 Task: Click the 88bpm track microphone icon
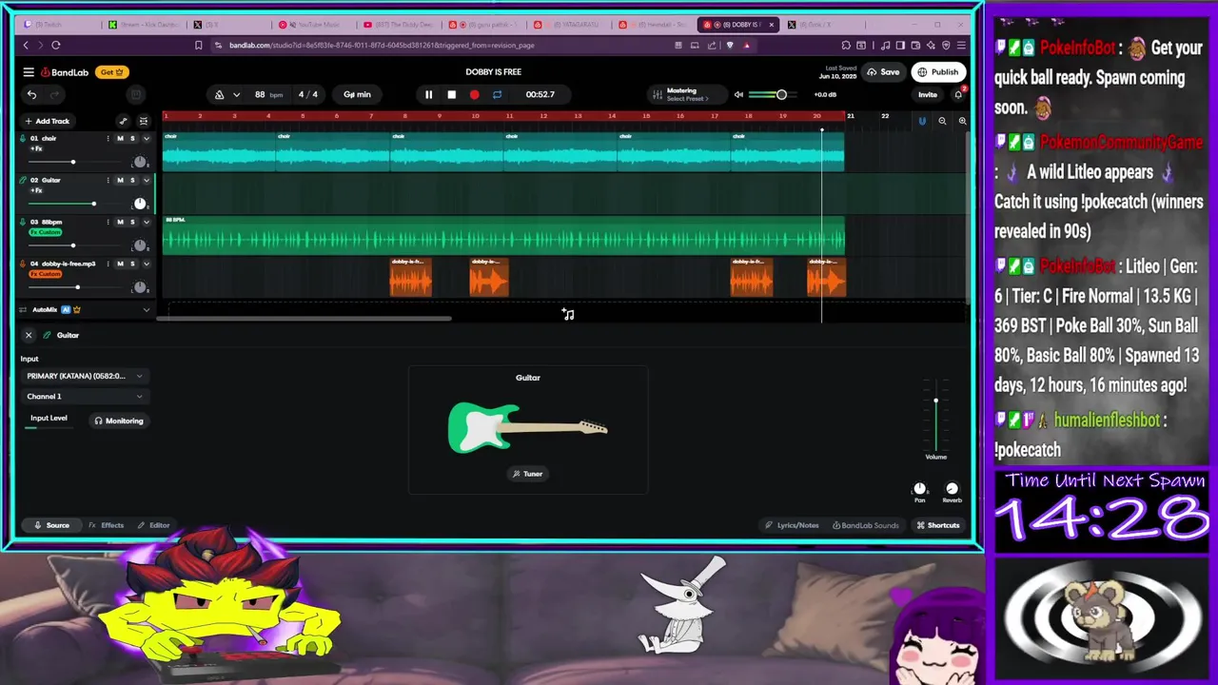pyautogui.click(x=22, y=222)
